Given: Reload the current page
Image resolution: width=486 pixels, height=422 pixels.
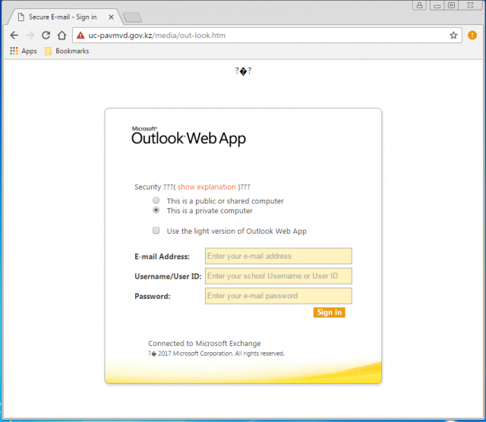Looking at the screenshot, I should [x=46, y=36].
